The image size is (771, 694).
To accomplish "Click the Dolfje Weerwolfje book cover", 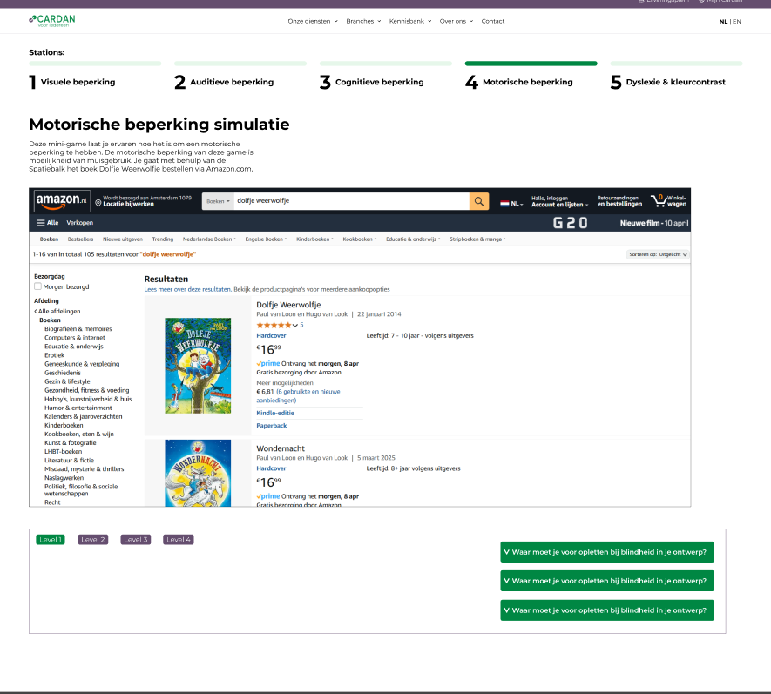I will (x=198, y=365).
